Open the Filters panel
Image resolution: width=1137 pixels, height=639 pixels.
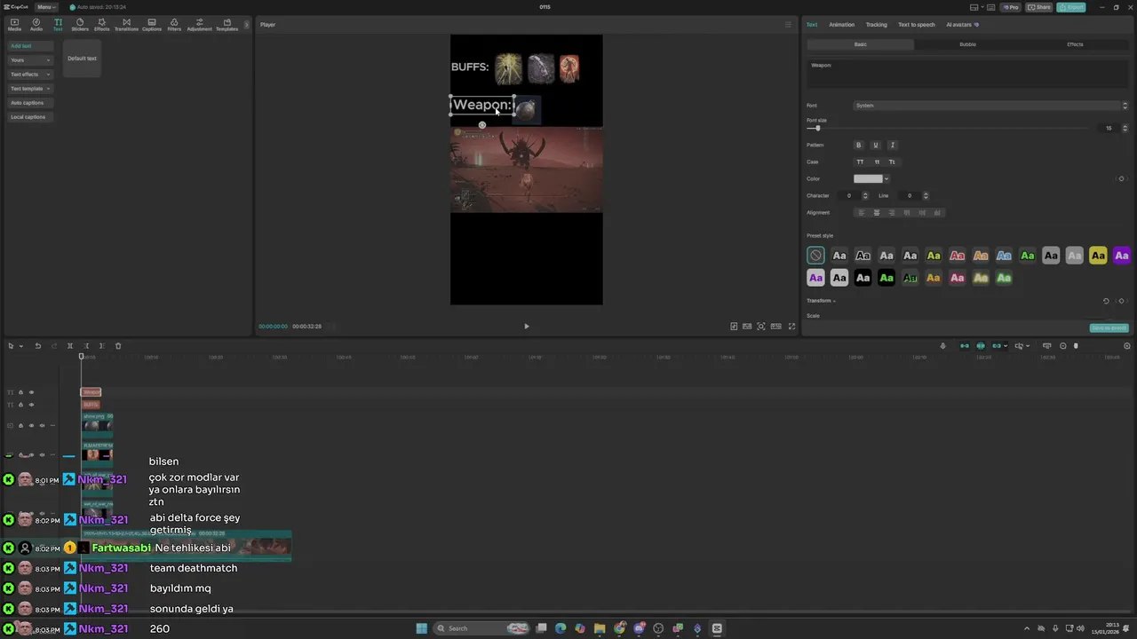174,24
